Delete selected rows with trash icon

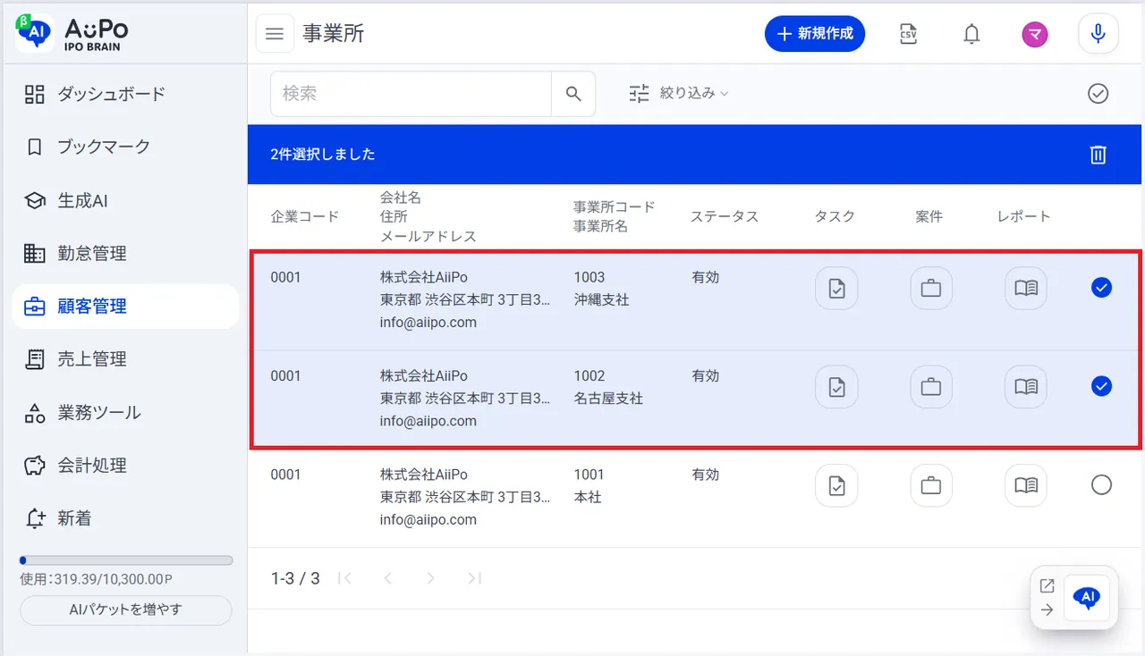[x=1098, y=155]
